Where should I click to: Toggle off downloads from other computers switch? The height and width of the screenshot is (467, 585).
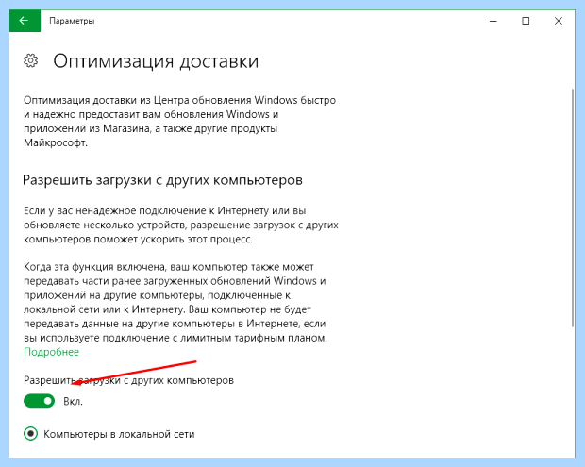tap(40, 401)
